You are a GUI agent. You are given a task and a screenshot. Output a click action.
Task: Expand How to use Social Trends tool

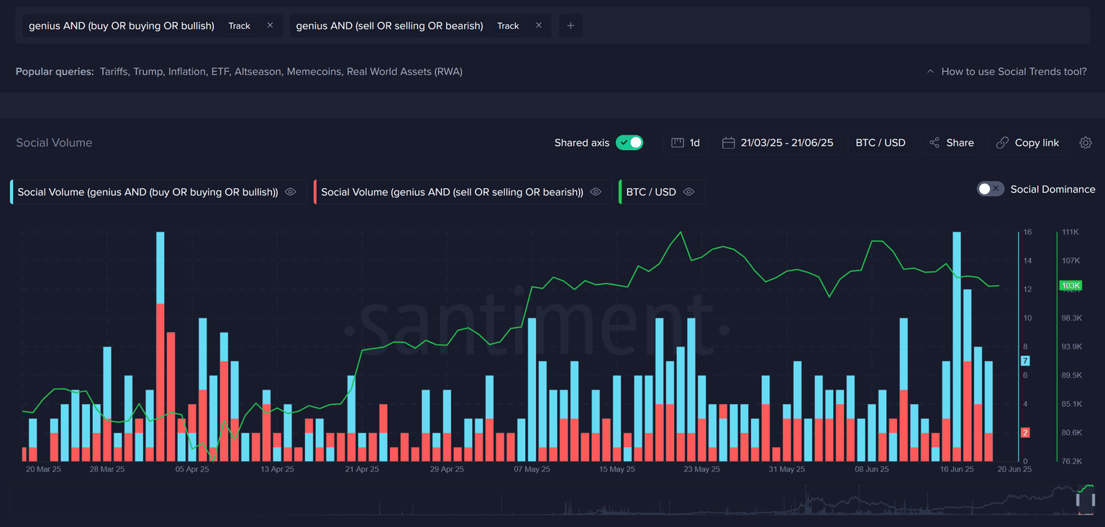pos(1007,71)
